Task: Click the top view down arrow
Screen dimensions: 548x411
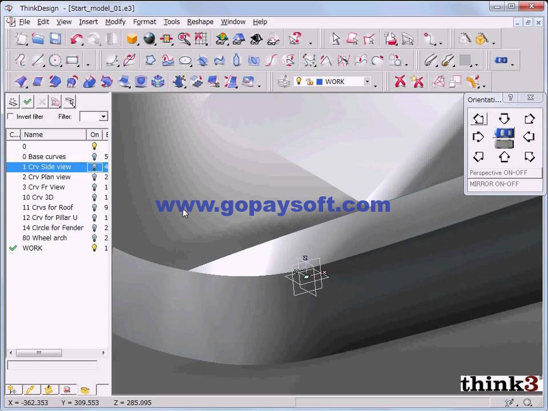Action: tap(504, 119)
